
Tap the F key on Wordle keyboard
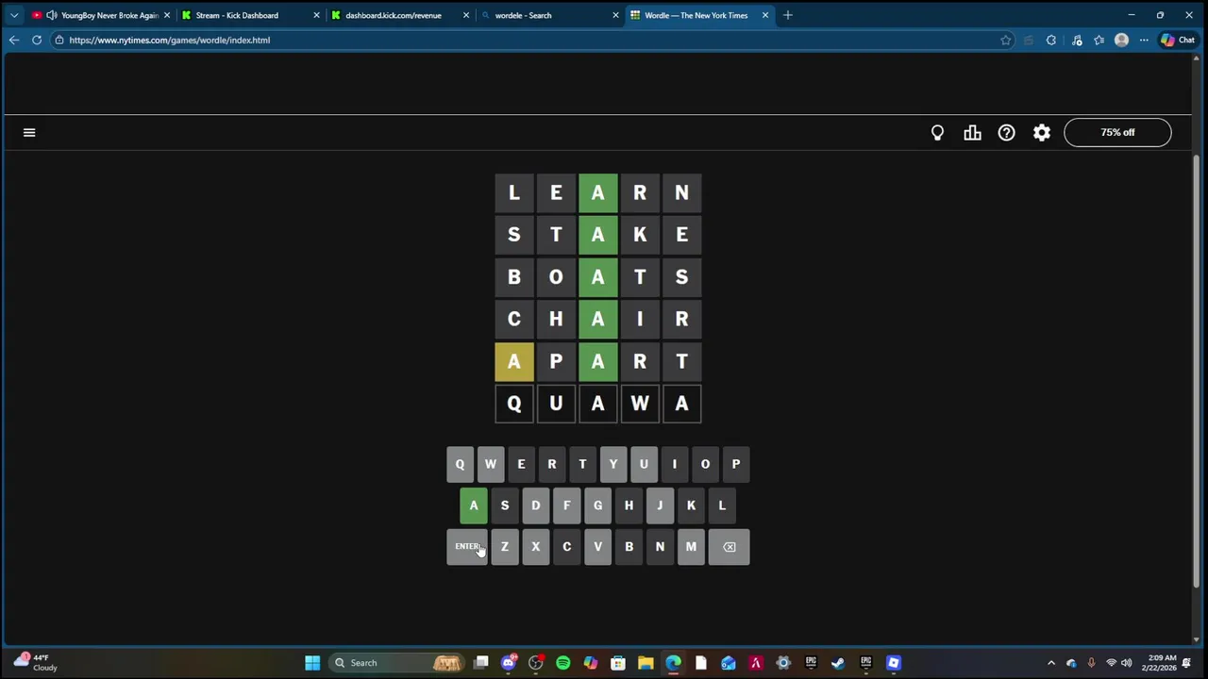point(566,505)
